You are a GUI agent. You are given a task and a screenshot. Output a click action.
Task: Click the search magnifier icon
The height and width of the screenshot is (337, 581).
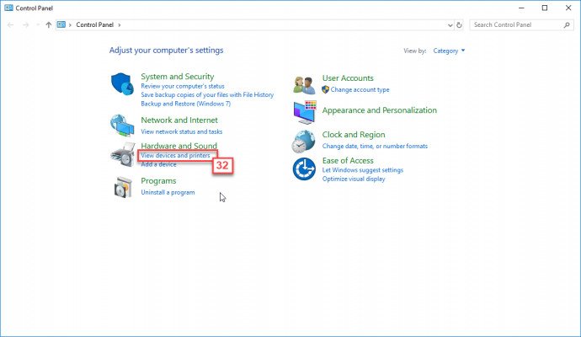pyautogui.click(x=567, y=24)
